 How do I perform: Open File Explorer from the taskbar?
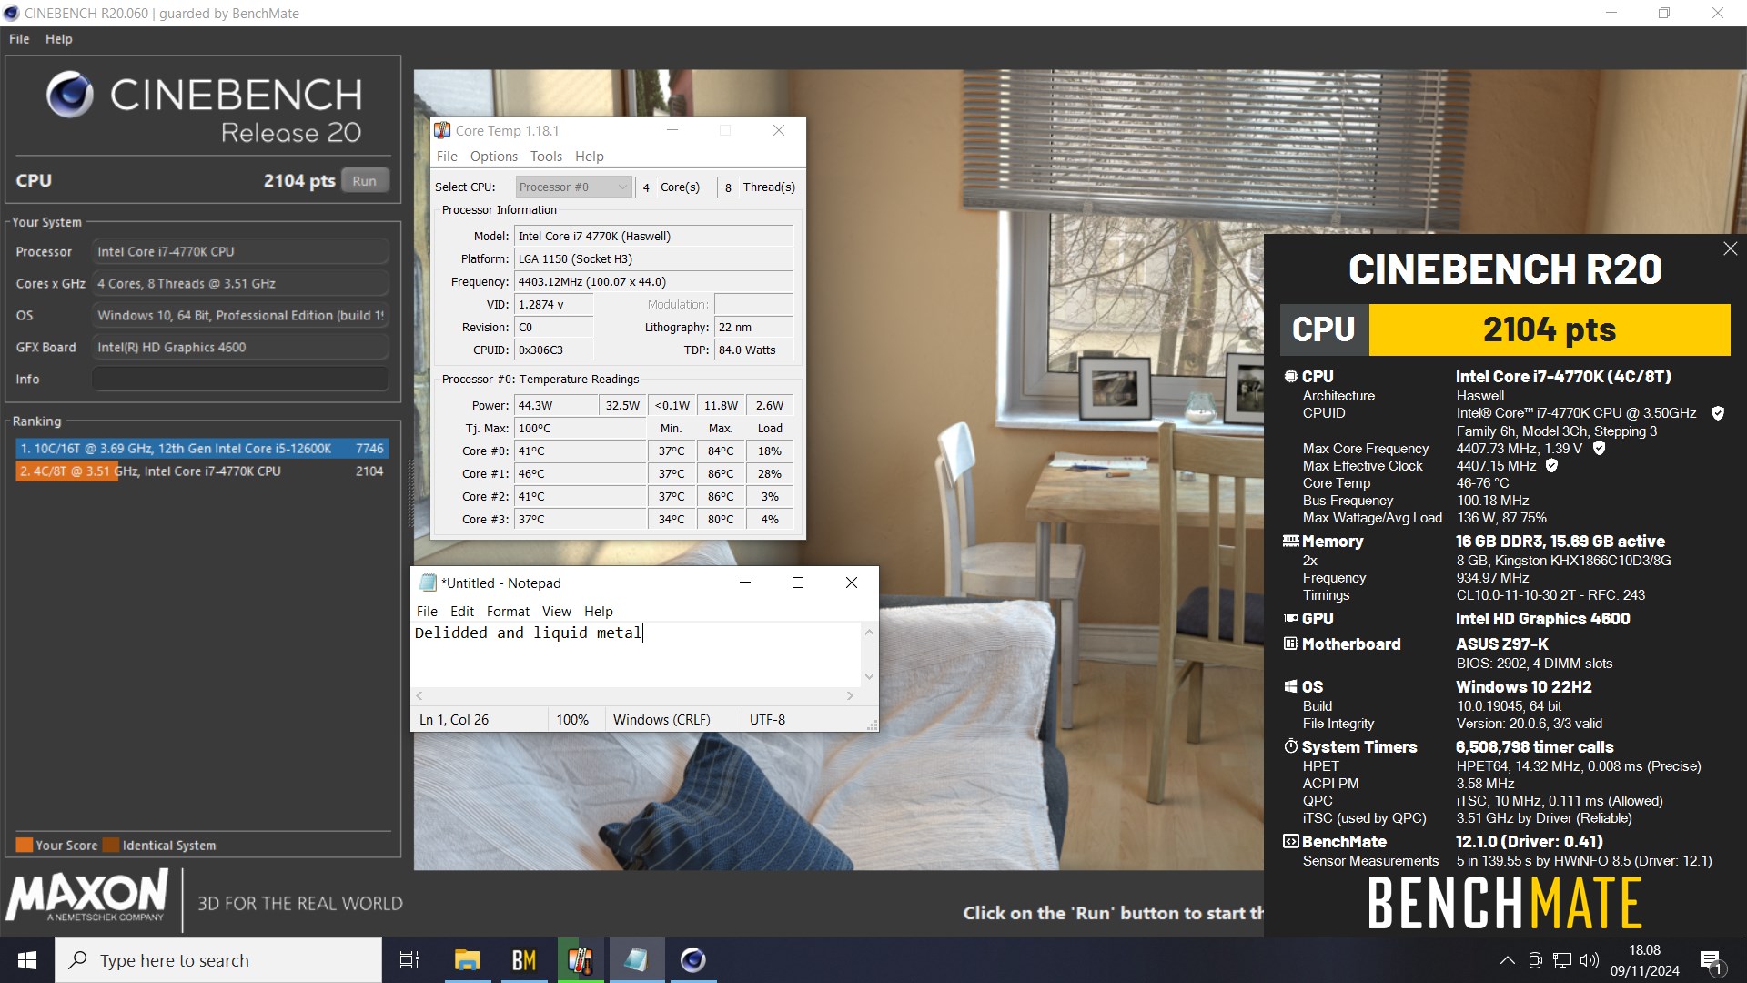pos(467,960)
